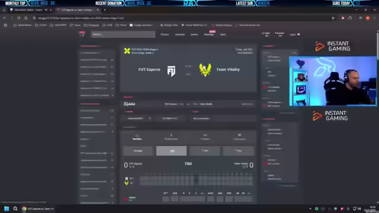379x213 pixels.
Task: Bookmark this page with the star icon
Action: point(333,18)
